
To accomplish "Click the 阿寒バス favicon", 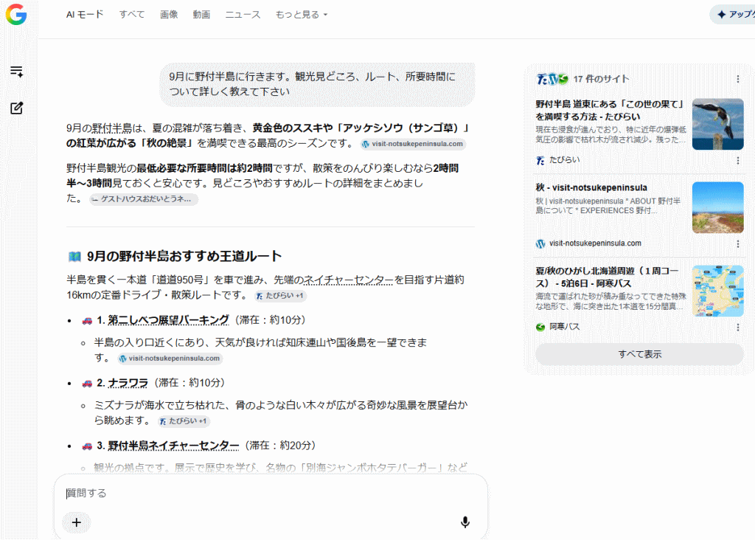I will tap(540, 327).
